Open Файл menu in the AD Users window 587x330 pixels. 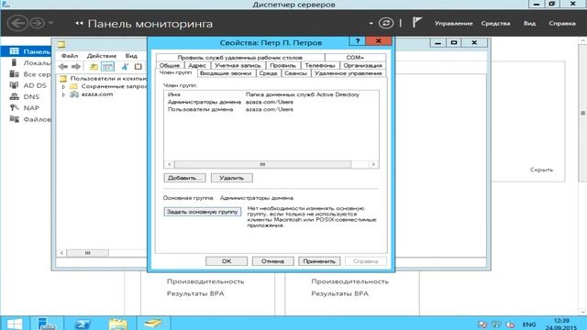(70, 56)
